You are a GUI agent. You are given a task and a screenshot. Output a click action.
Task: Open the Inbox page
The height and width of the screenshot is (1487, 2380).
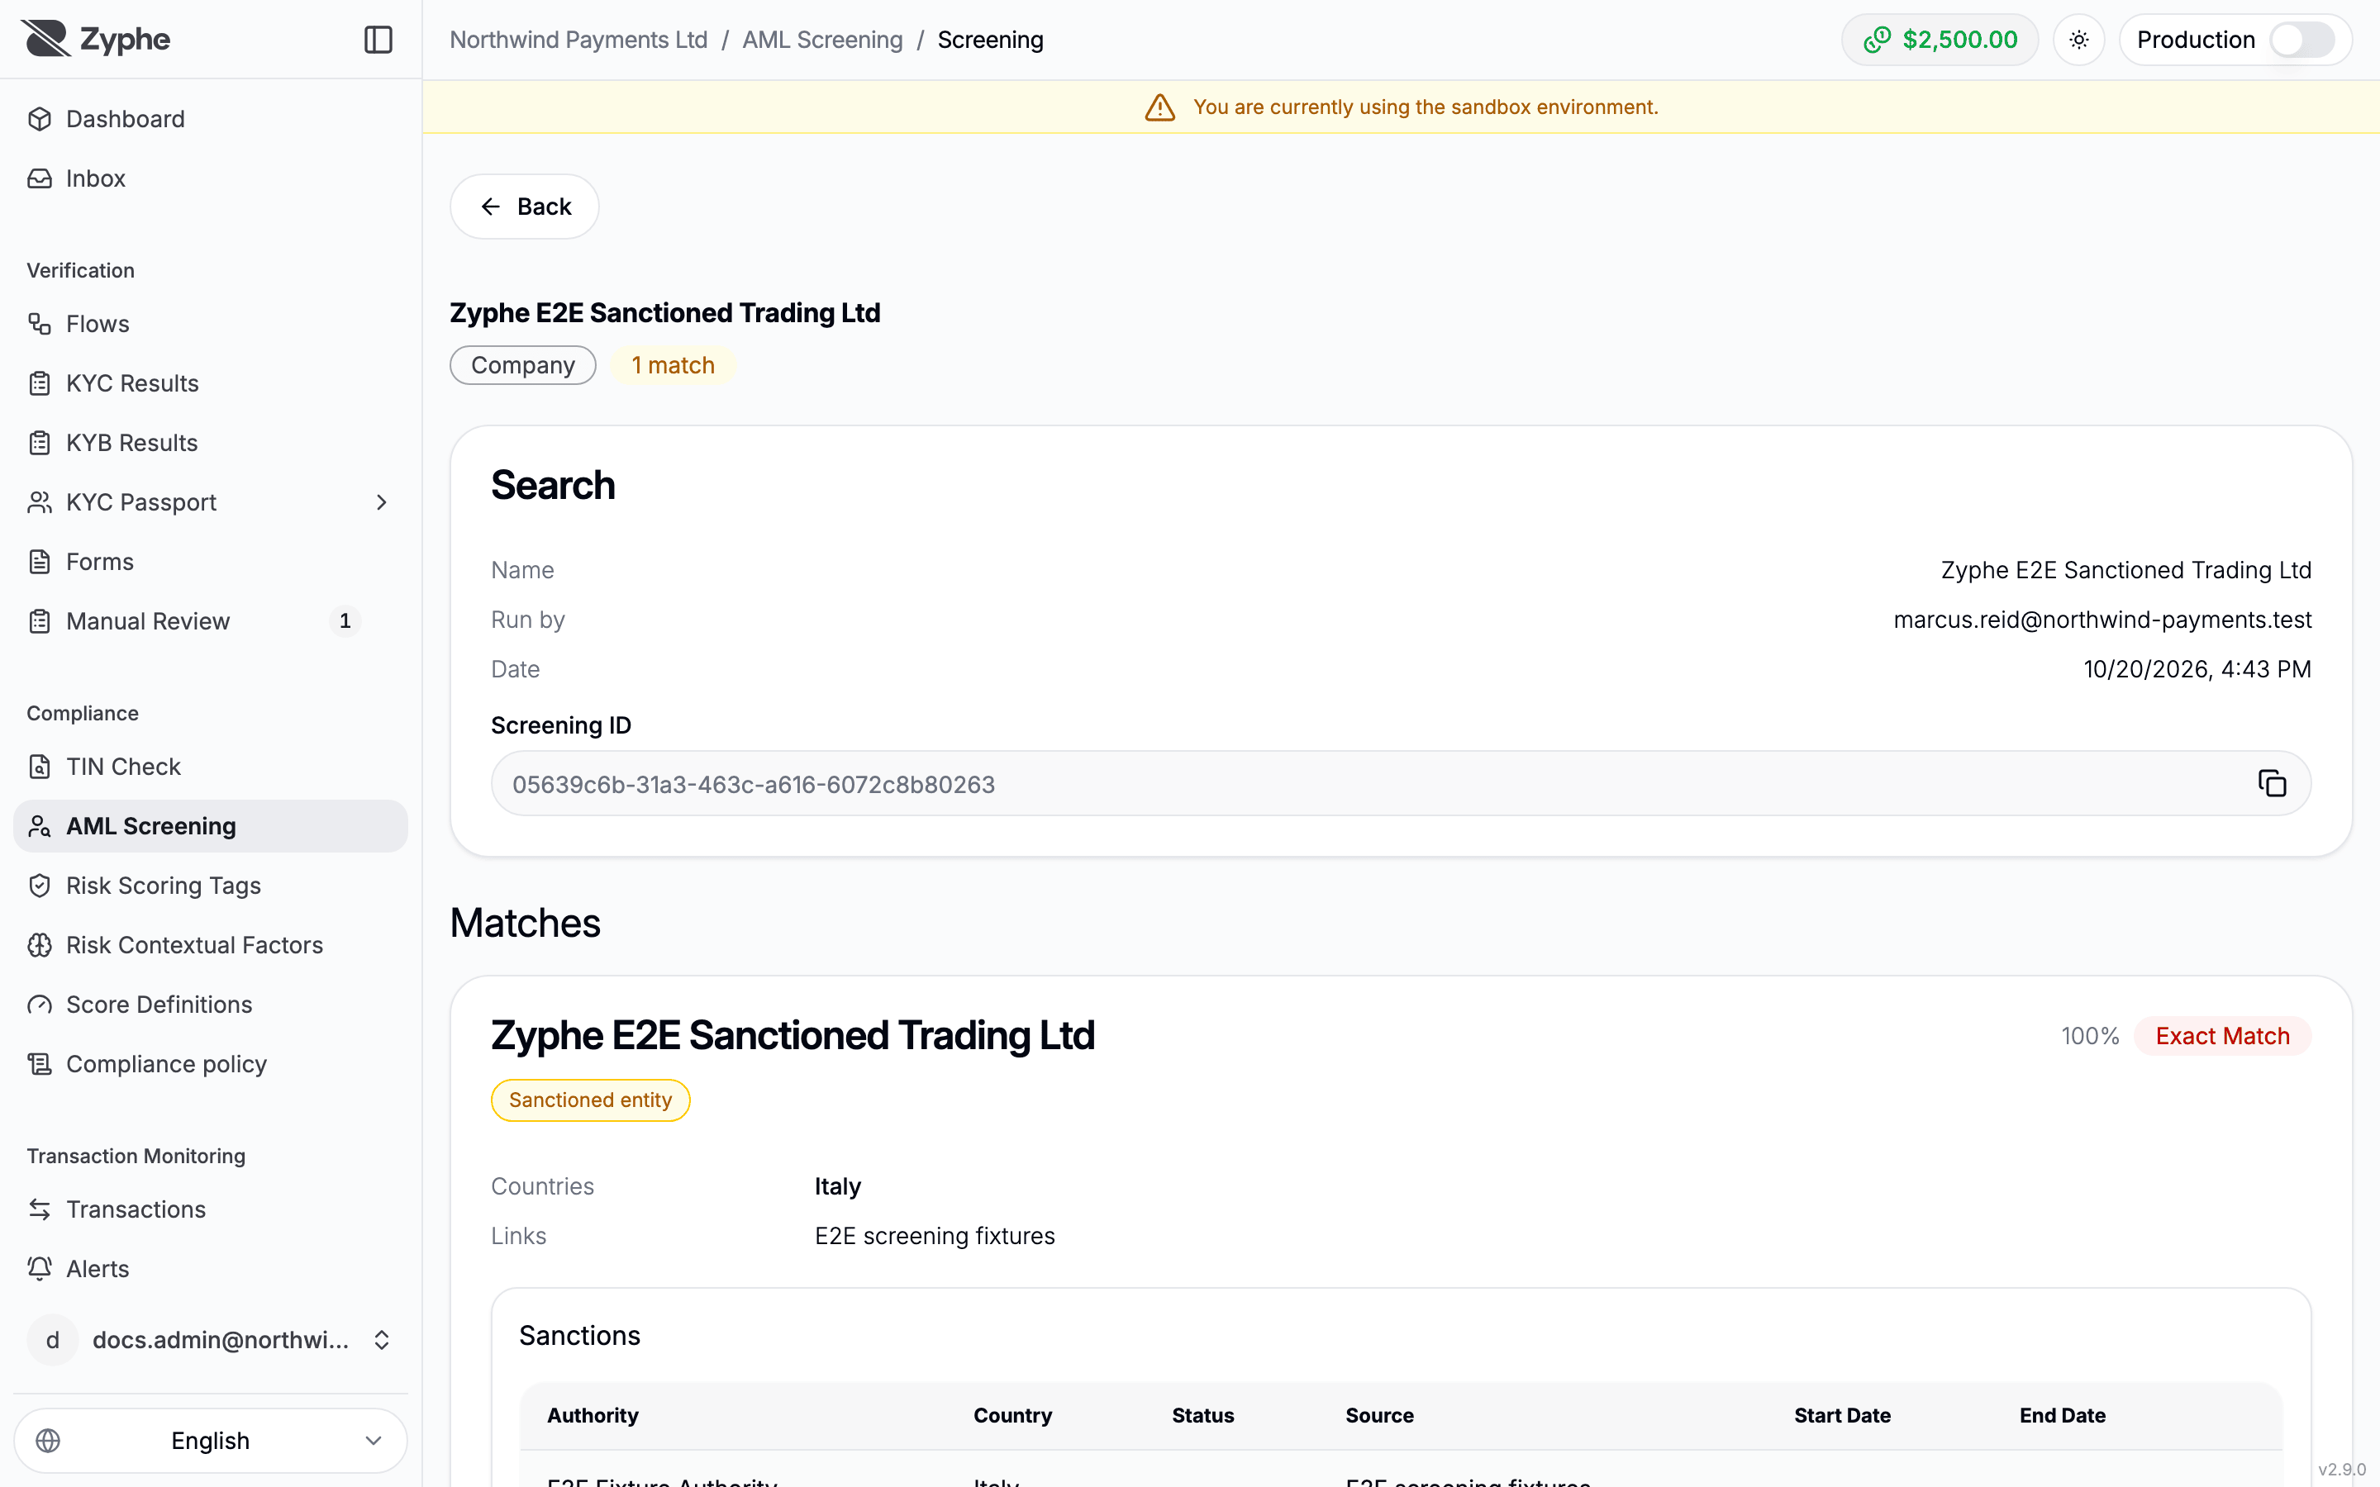click(211, 178)
